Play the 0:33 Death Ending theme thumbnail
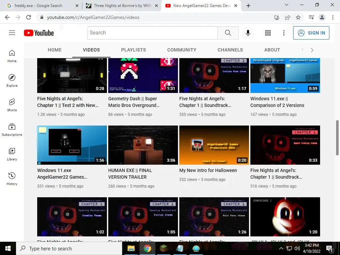This screenshot has height=255, width=340. click(x=285, y=145)
